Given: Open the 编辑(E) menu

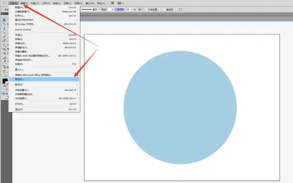Looking at the screenshot, I should coord(24,3).
